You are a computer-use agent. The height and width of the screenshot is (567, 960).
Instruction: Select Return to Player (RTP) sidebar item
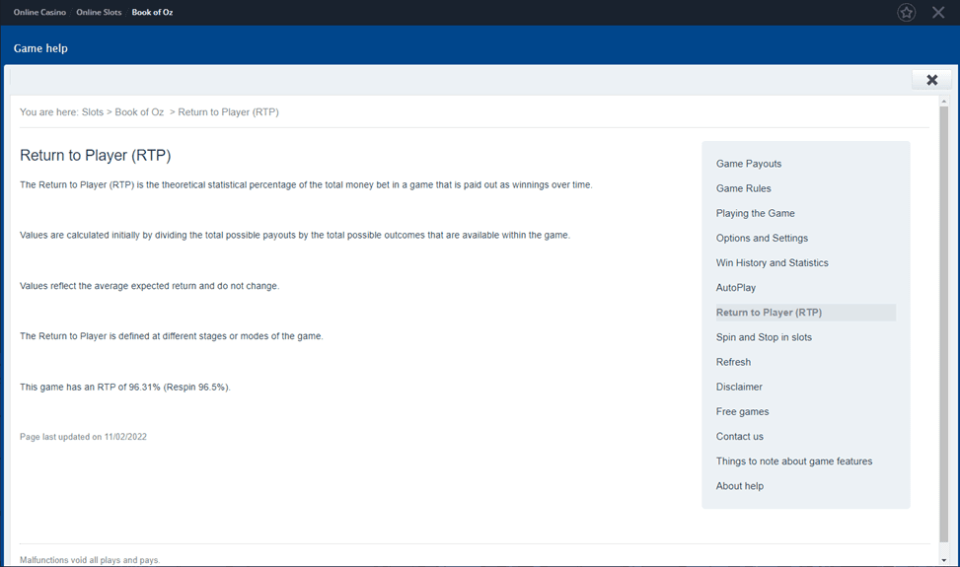769,313
